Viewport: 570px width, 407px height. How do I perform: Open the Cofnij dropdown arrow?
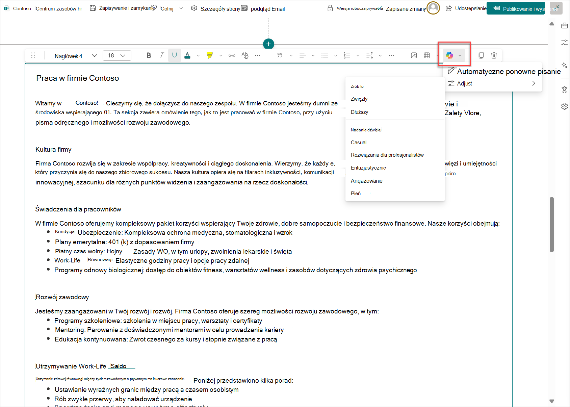pyautogui.click(x=181, y=8)
